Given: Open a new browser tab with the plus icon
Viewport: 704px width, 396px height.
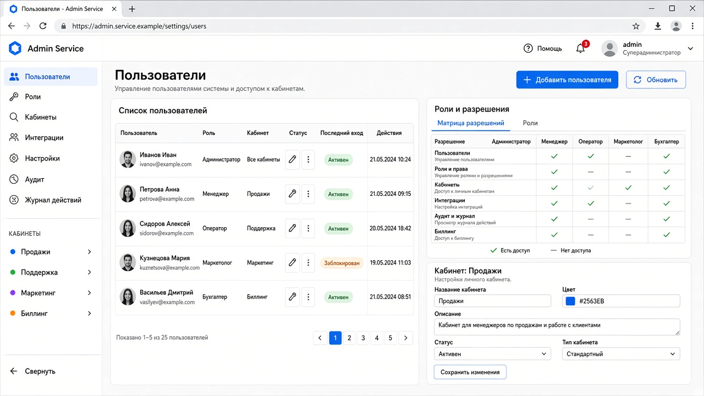Looking at the screenshot, I should (132, 9).
